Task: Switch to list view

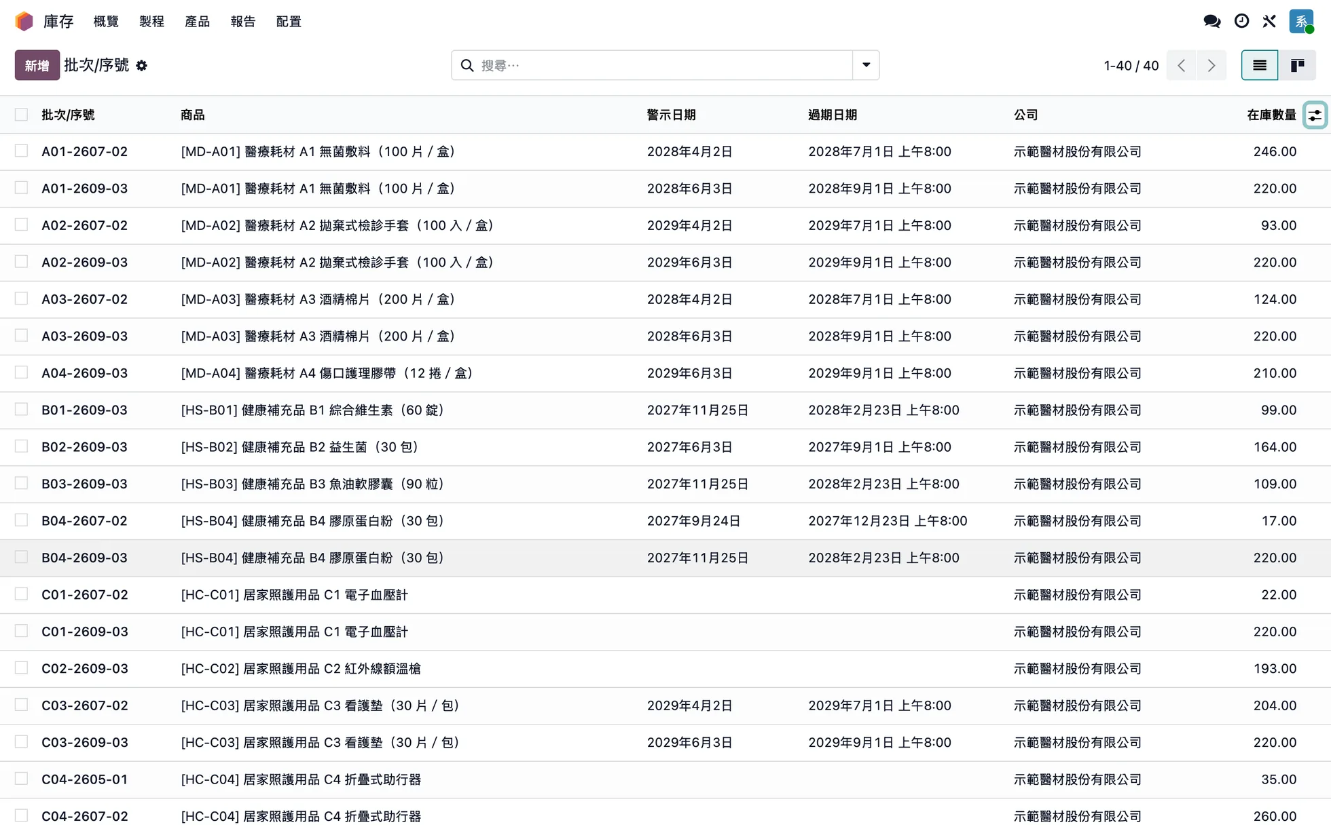Action: [x=1260, y=65]
